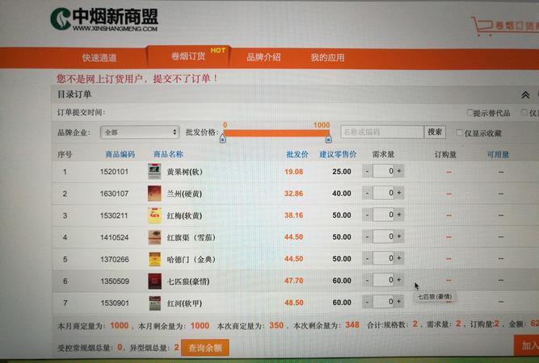Select the product name 黄果树(软)

(x=184, y=172)
